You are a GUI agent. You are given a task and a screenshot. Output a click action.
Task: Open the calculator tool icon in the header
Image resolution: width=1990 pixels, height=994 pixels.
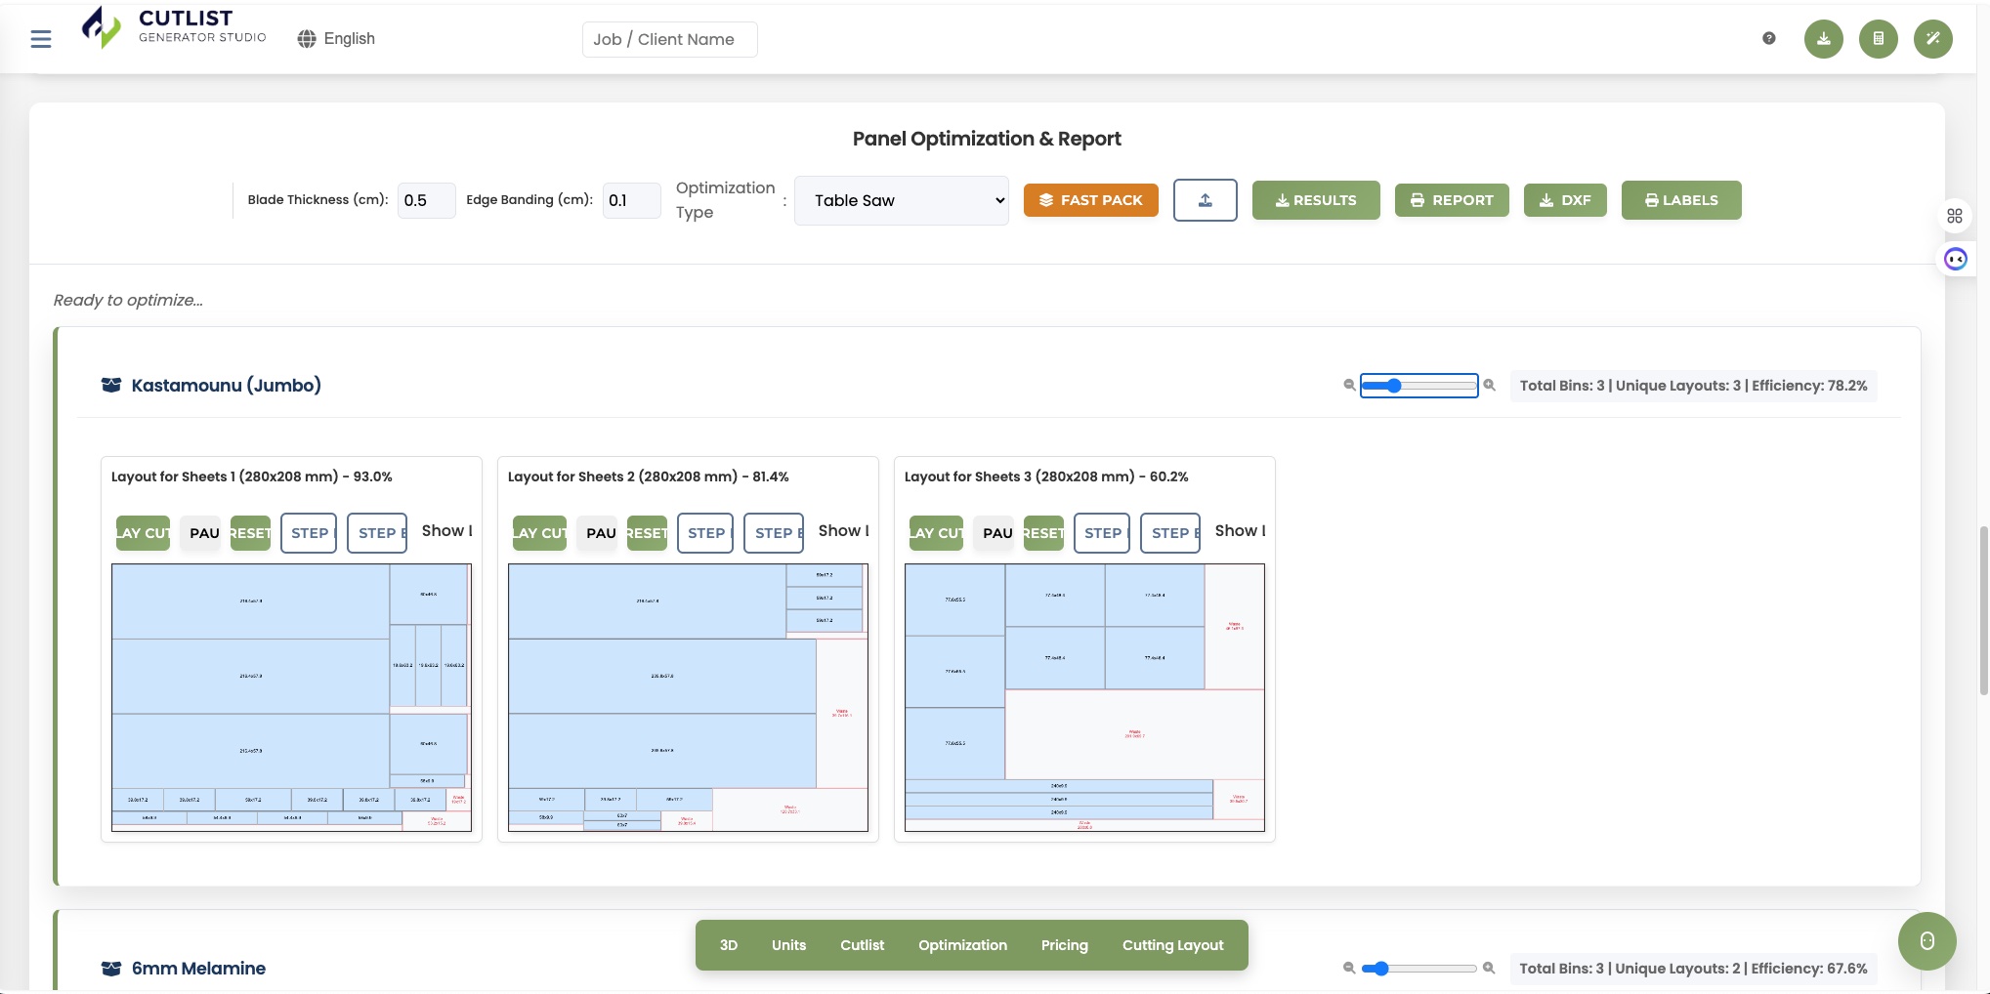coord(1878,39)
